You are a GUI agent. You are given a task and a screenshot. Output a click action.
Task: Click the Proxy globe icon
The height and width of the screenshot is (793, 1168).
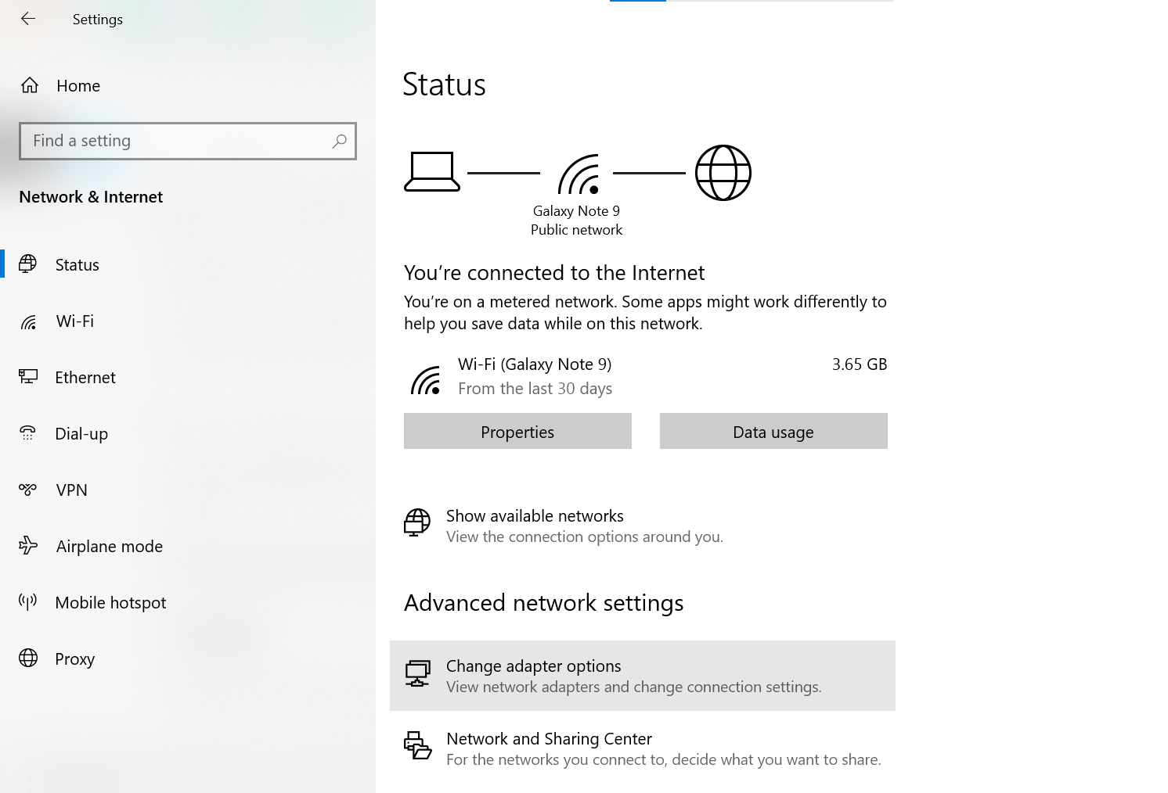click(x=28, y=658)
